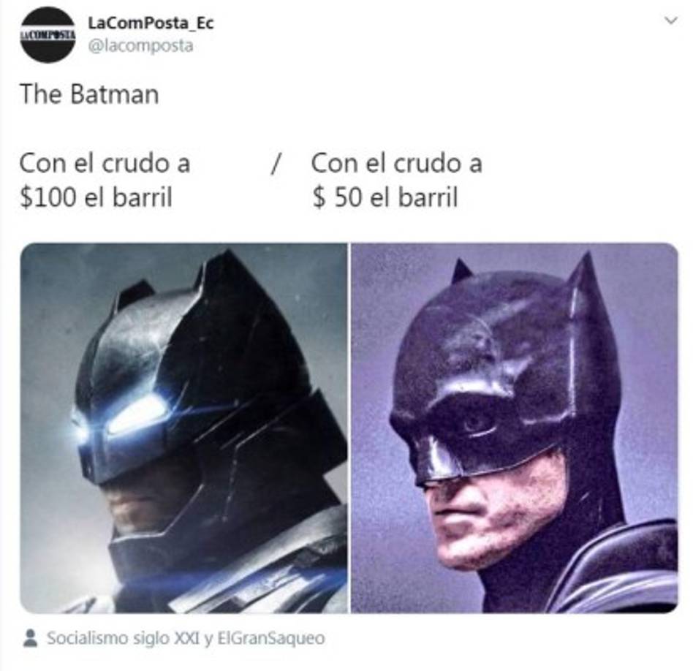The image size is (693, 671).
Task: Click the LaComPosta_Ec display name
Action: coord(151,23)
